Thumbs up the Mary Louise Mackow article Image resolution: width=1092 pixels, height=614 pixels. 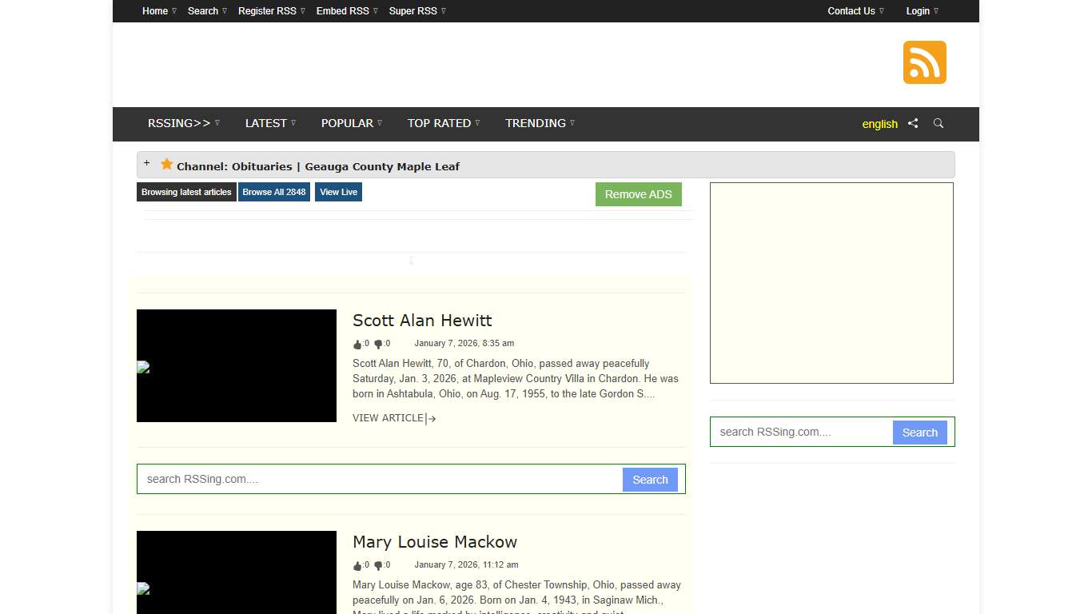357,565
